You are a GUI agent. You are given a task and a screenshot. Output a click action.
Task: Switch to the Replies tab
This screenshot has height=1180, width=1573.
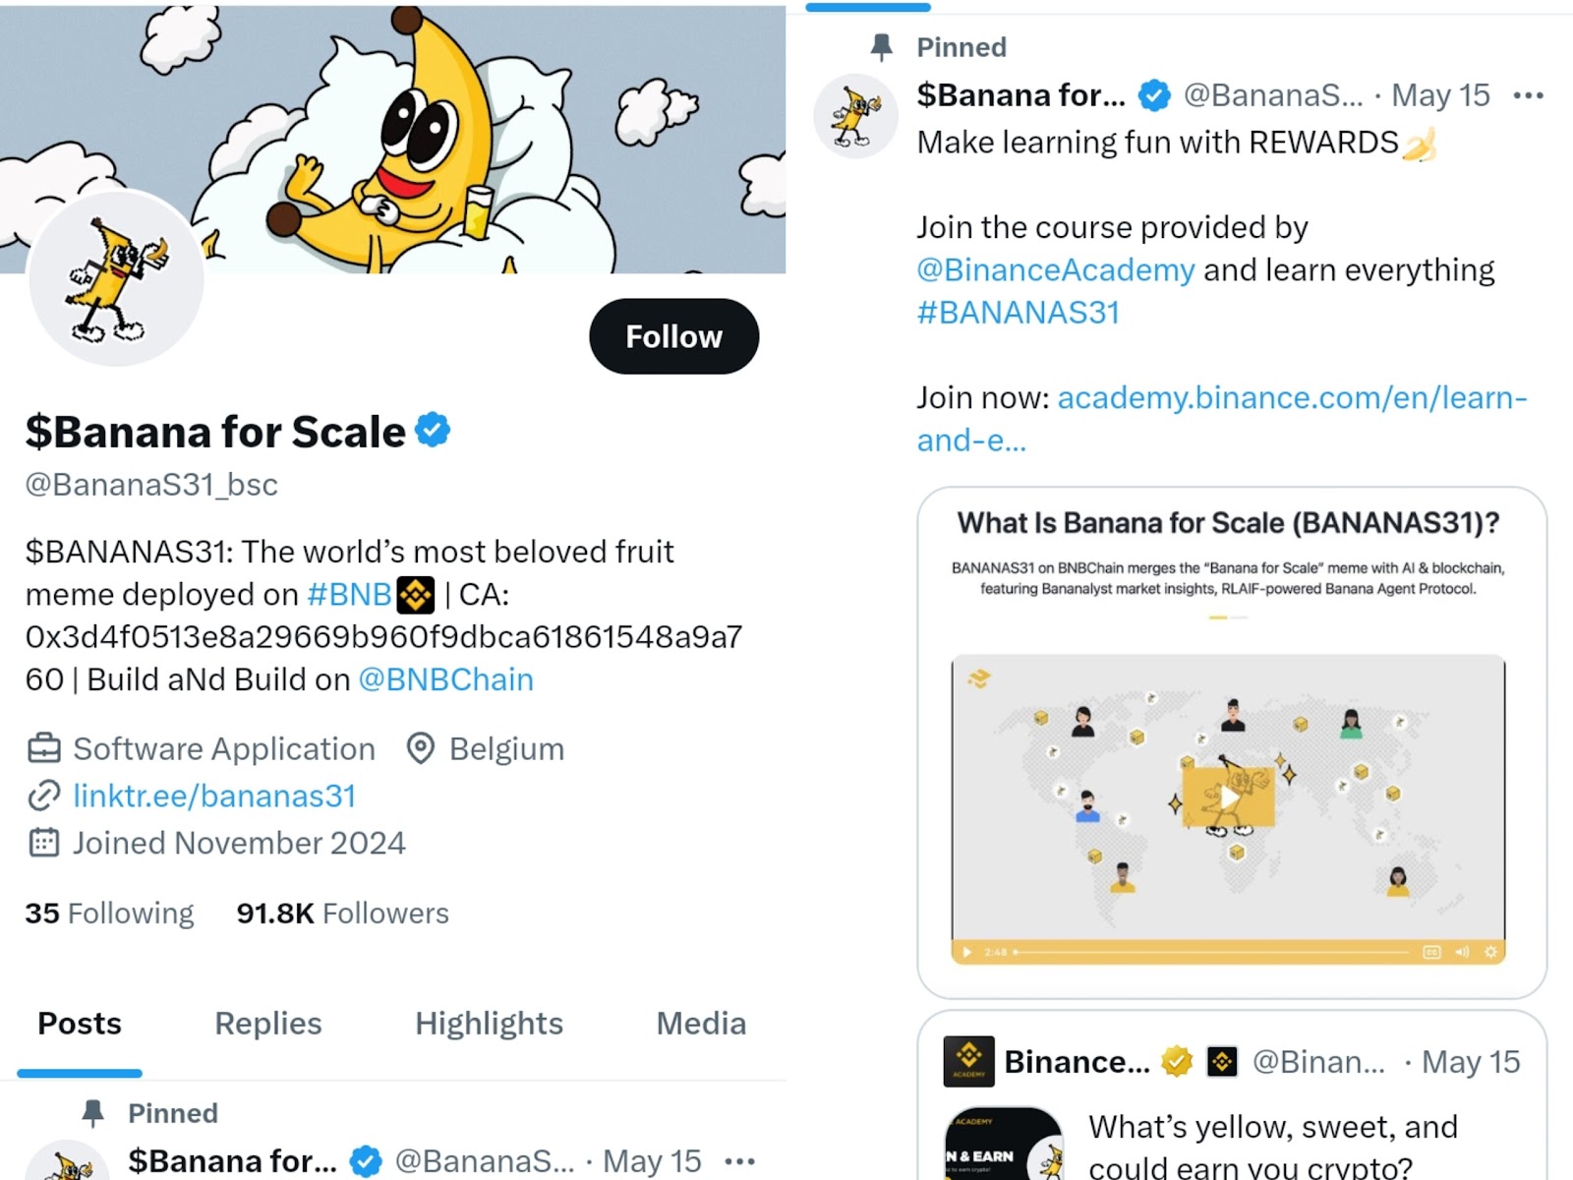[x=267, y=1024]
